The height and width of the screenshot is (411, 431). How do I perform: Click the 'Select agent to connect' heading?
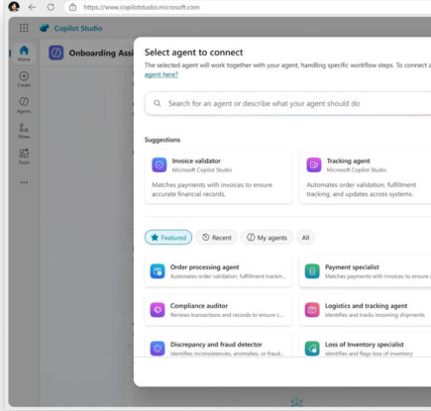193,52
